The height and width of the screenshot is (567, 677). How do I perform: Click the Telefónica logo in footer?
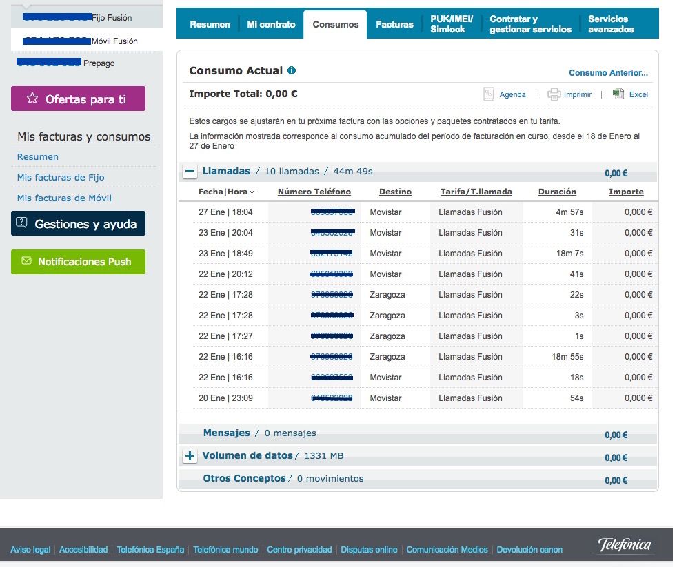(624, 546)
